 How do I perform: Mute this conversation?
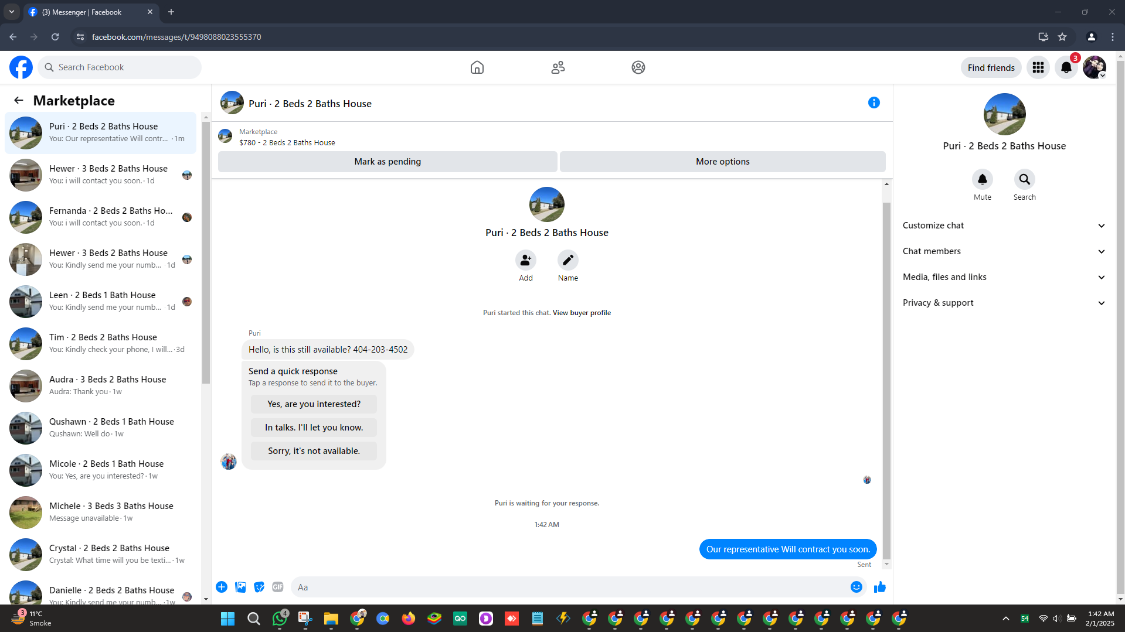pyautogui.click(x=983, y=179)
